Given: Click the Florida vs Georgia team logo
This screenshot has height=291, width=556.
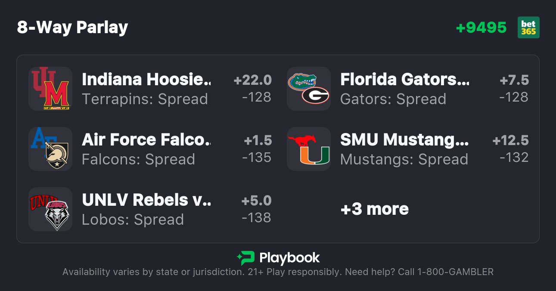Looking at the screenshot, I should tap(308, 89).
